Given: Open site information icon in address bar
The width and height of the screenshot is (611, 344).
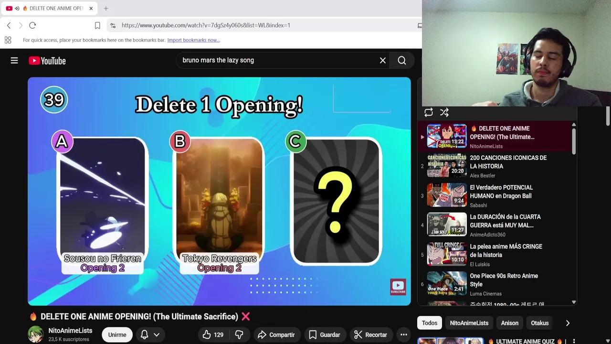Looking at the screenshot, I should pos(112,25).
